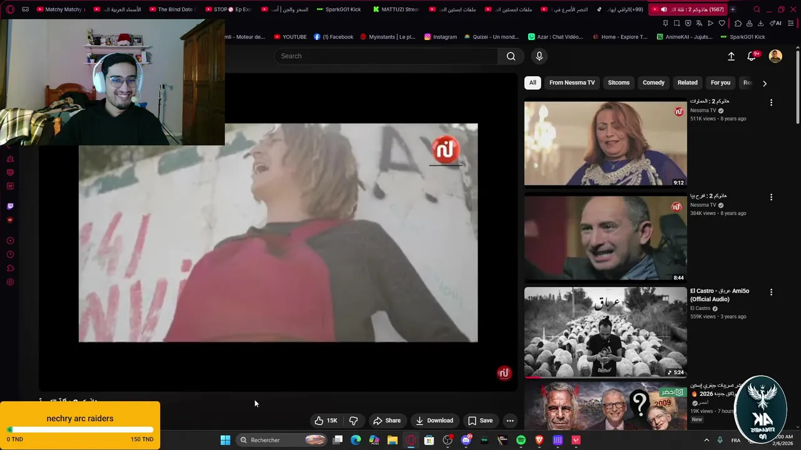Screen dimensions: 801x450
Task: Open YOUTUBE bookmark in bookmarks bar
Action: pos(290,37)
